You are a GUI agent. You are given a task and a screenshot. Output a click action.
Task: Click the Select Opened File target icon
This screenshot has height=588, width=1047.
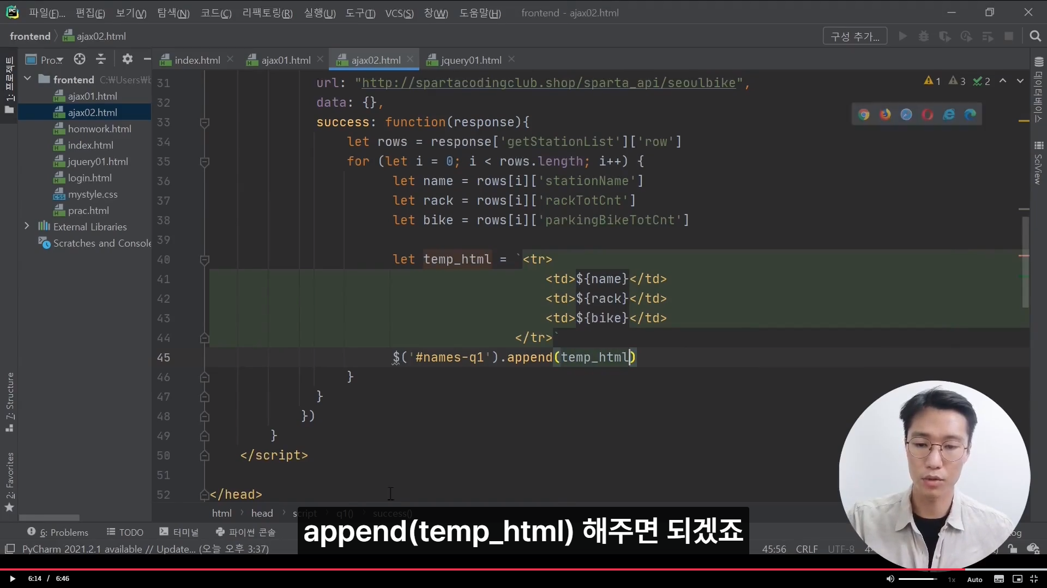coord(80,59)
